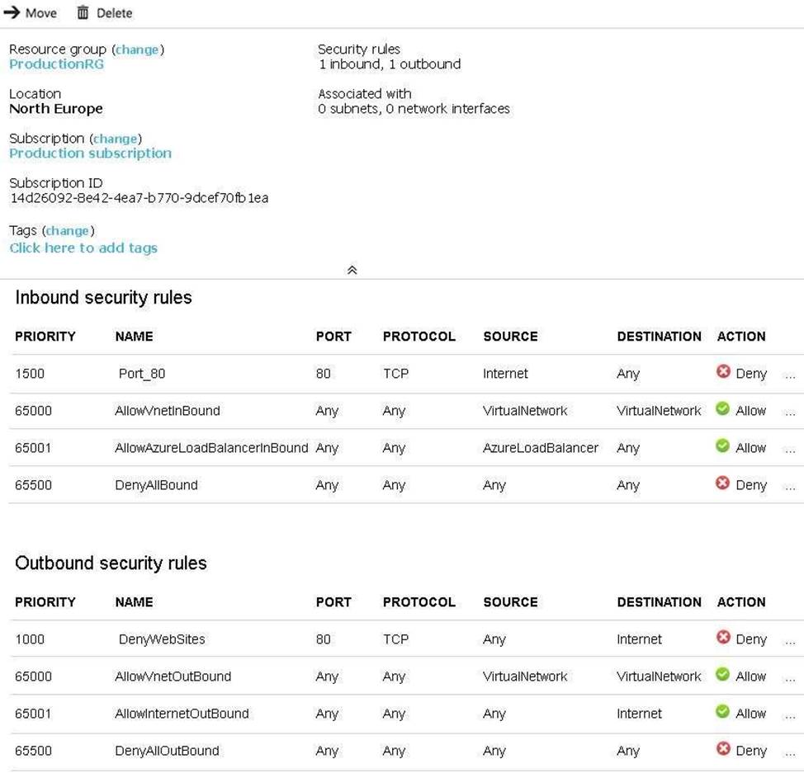This screenshot has width=804, height=773.
Task: Open ellipsis menu for DenyAllOutBound rule
Action: (790, 752)
